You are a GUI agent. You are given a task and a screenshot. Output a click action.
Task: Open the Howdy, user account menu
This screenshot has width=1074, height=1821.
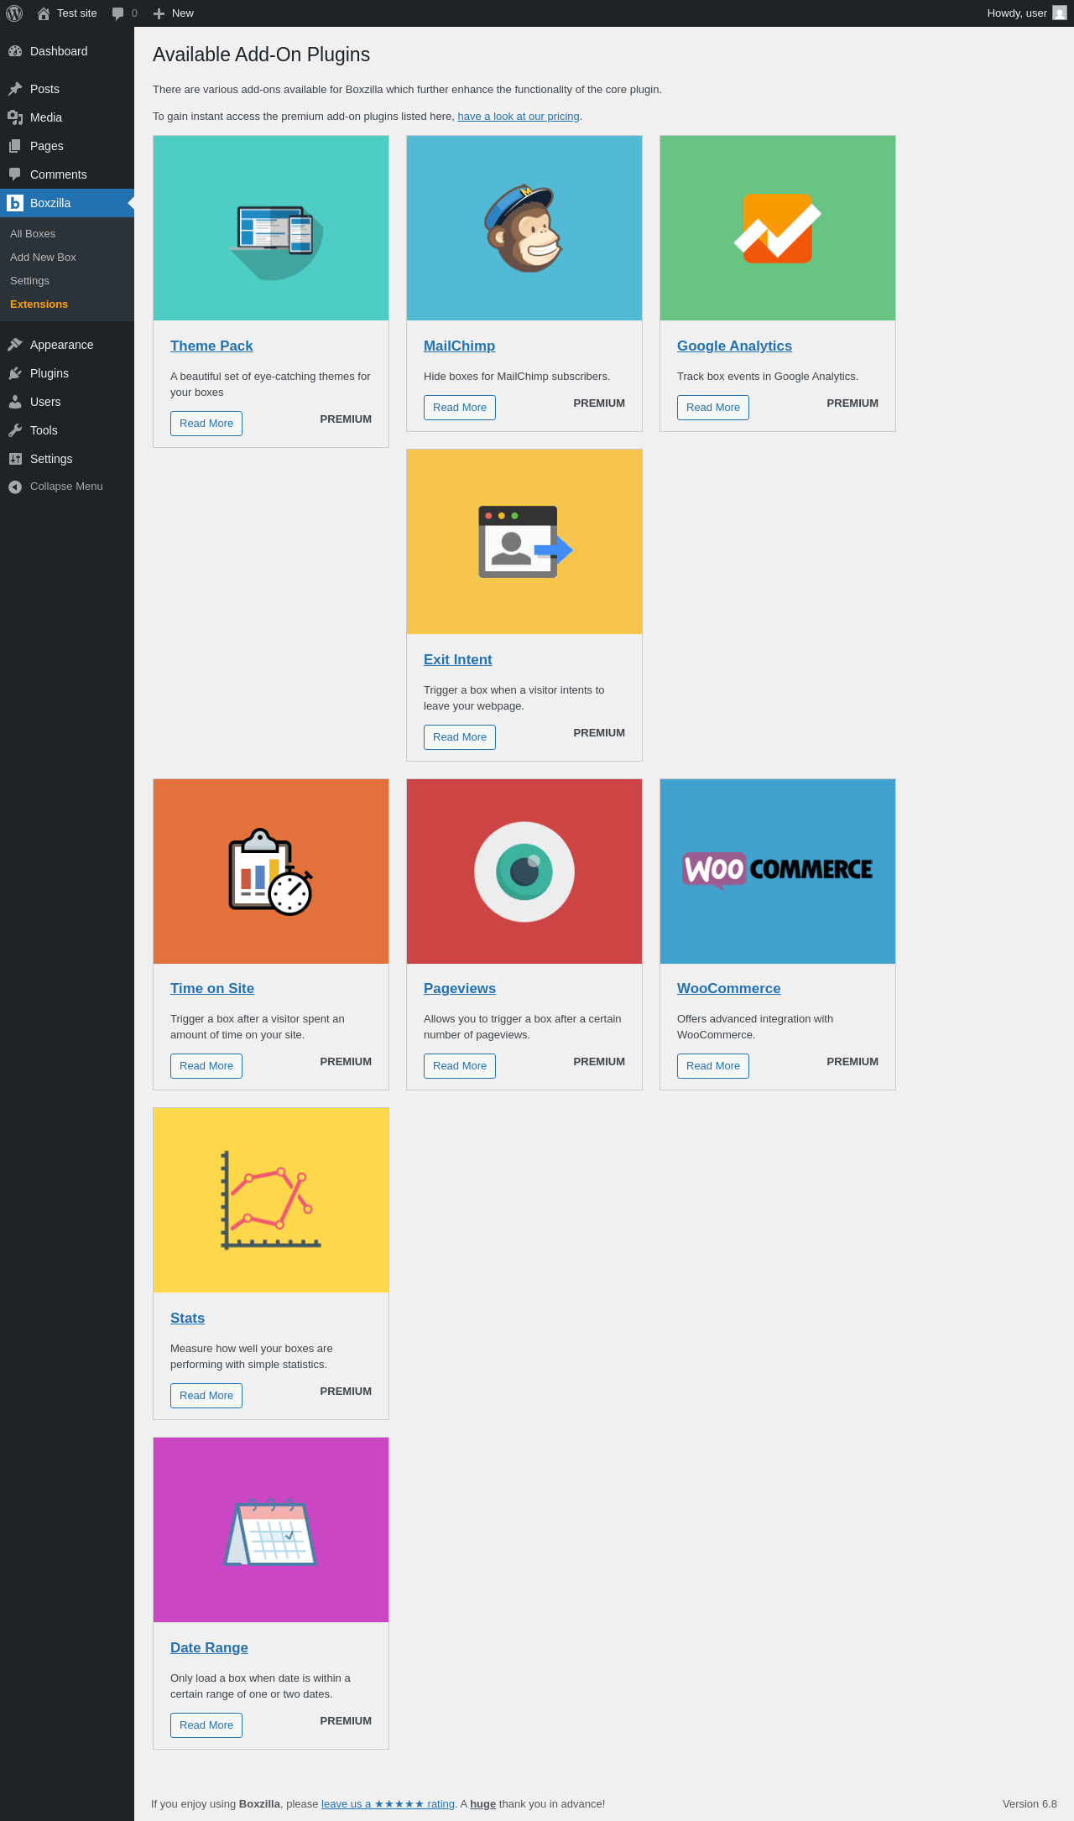click(1026, 13)
